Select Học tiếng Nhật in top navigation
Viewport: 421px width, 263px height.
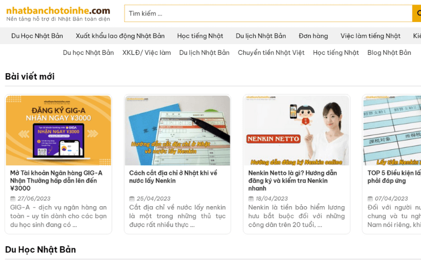coord(200,36)
